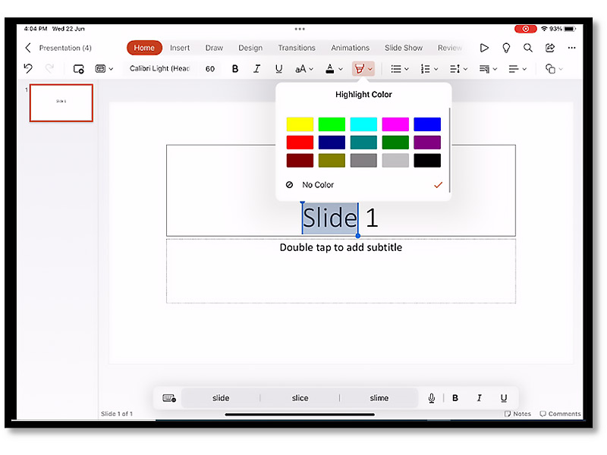Open the Review tab
The image size is (607, 455).
coord(449,48)
